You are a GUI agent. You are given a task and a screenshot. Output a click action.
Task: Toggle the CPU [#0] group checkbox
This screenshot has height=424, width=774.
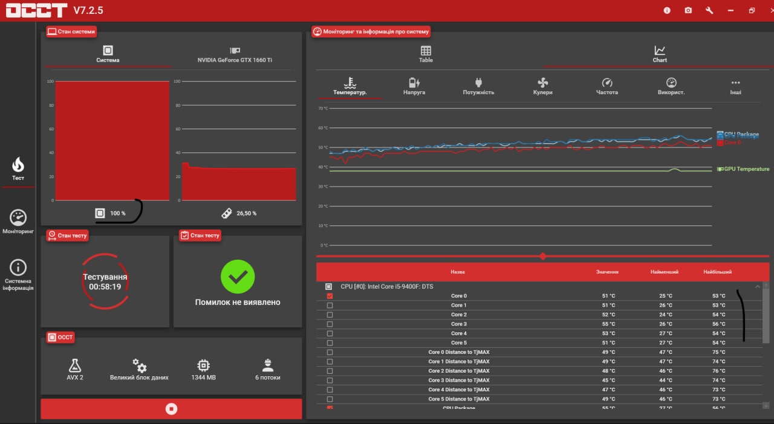coord(329,286)
